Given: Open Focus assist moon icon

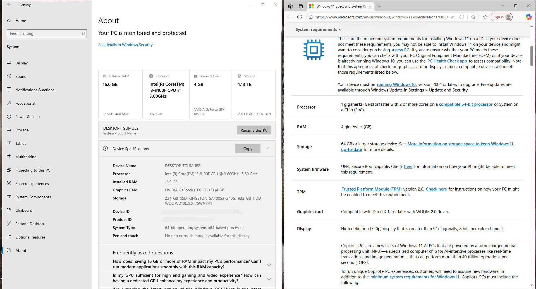Looking at the screenshot, I should [9, 103].
